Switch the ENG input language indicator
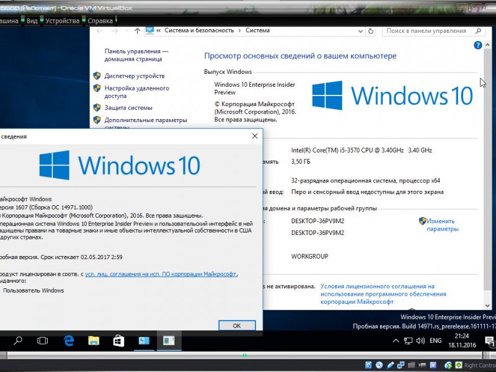 coord(436,340)
